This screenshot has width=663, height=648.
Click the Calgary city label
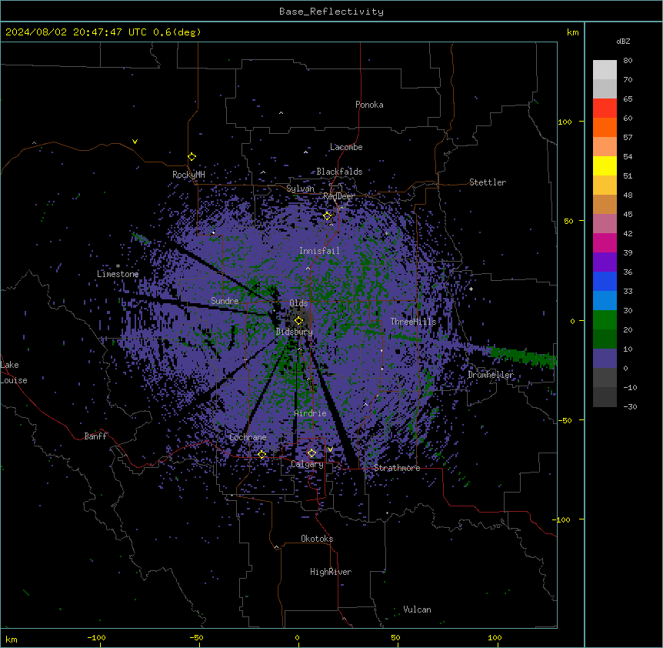click(307, 464)
